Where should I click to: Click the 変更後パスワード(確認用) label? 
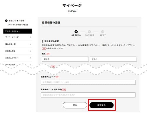coord(51,89)
